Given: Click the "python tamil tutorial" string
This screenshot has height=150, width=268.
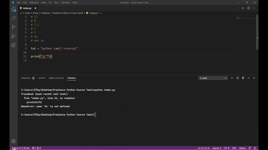Looking at the screenshot, I should pyautogui.click(x=59, y=48).
